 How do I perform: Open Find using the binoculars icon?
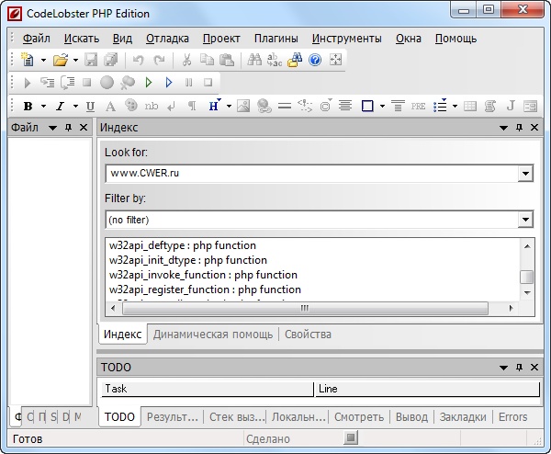[x=252, y=60]
